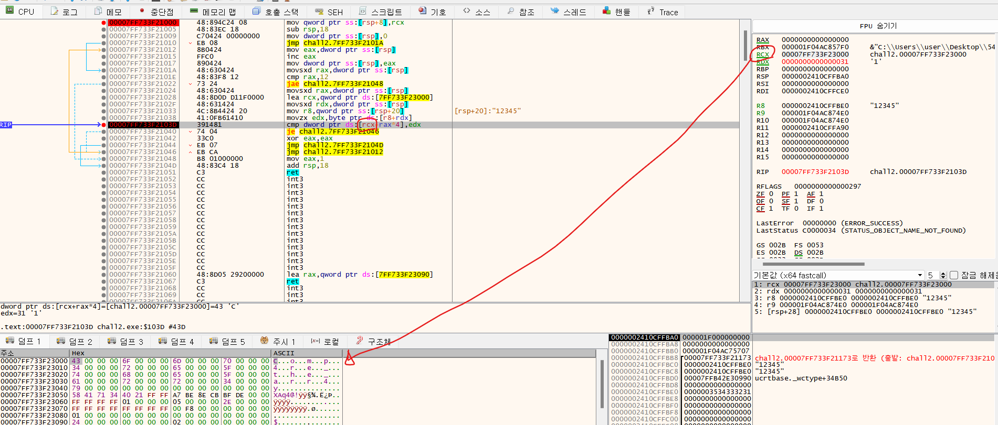Select the RFLAGS value 0000000000000297
Screen dimensions: 998x425
(x=827, y=187)
